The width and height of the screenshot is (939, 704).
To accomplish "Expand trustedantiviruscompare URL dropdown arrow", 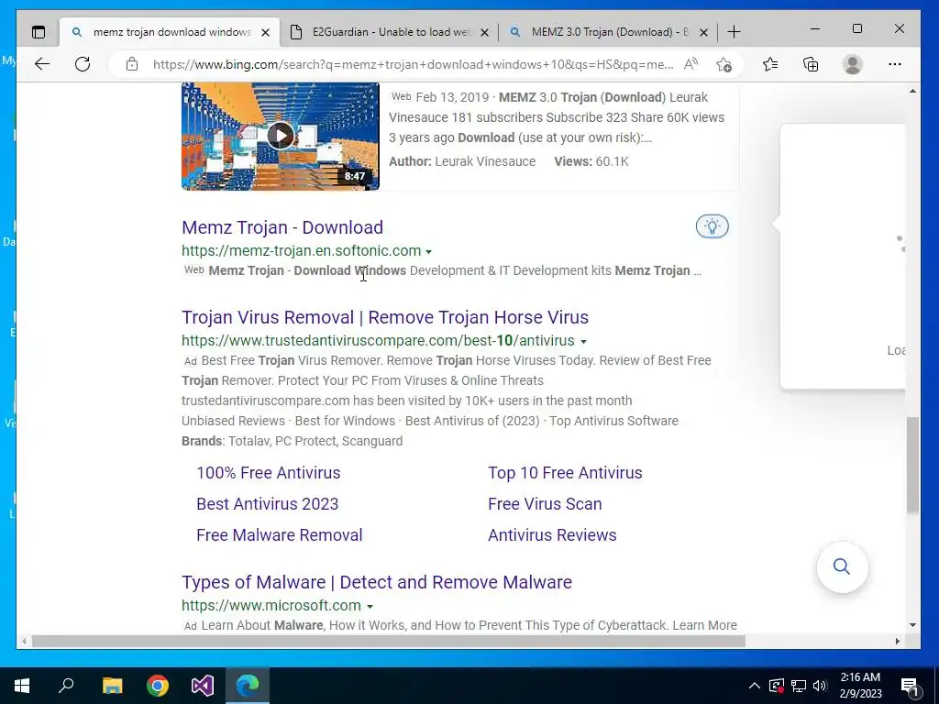I will coord(583,341).
